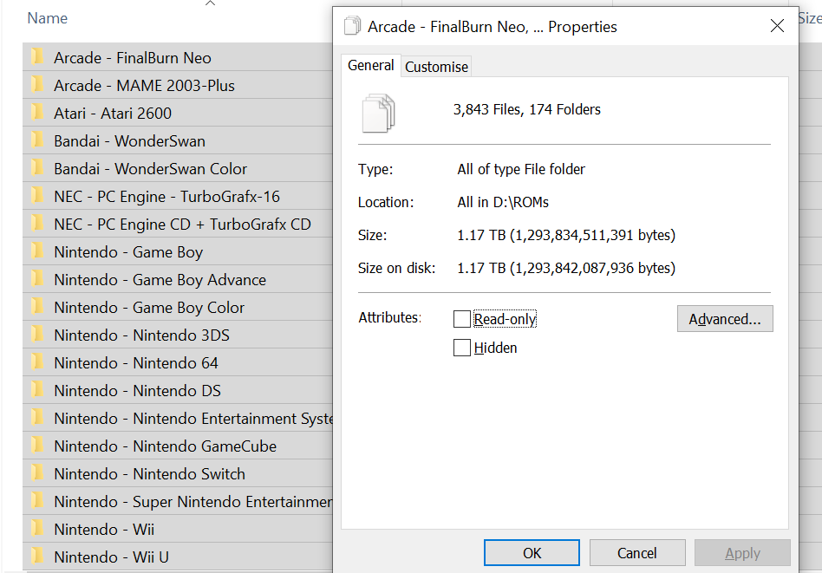Click the 3,843 Files, 174 Folders text
This screenshot has height=573, width=822.
tap(527, 109)
